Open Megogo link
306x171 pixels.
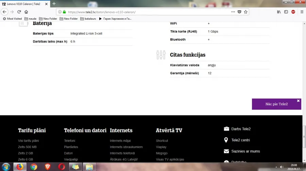(x=162, y=153)
